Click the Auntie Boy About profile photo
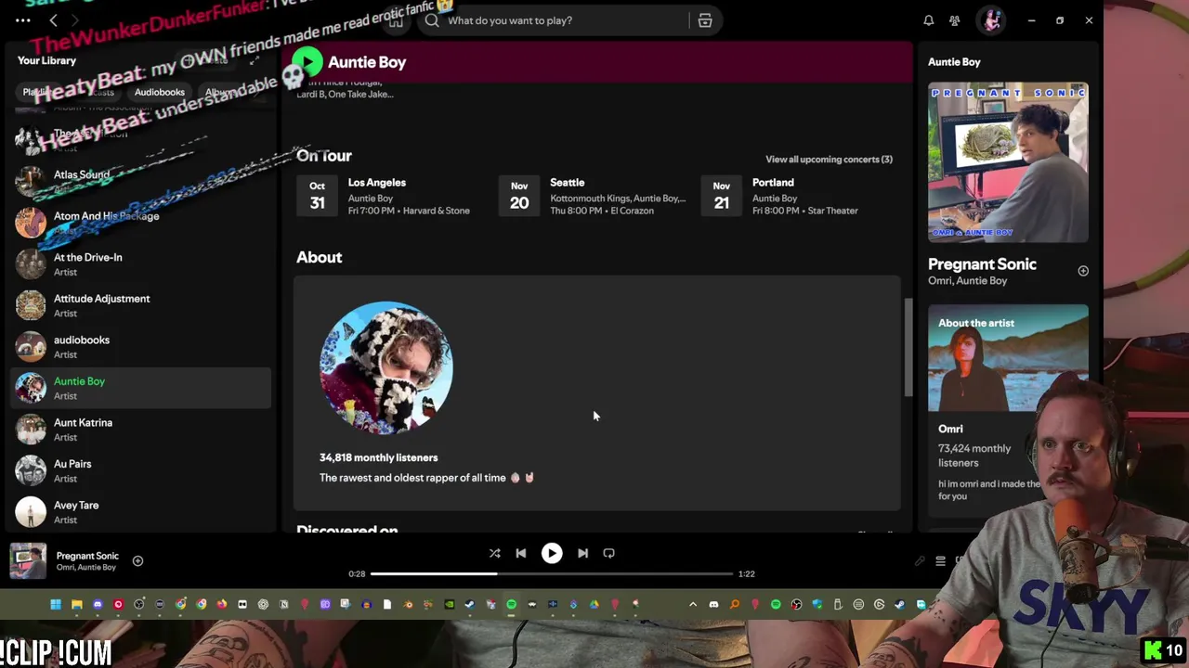 click(x=386, y=368)
